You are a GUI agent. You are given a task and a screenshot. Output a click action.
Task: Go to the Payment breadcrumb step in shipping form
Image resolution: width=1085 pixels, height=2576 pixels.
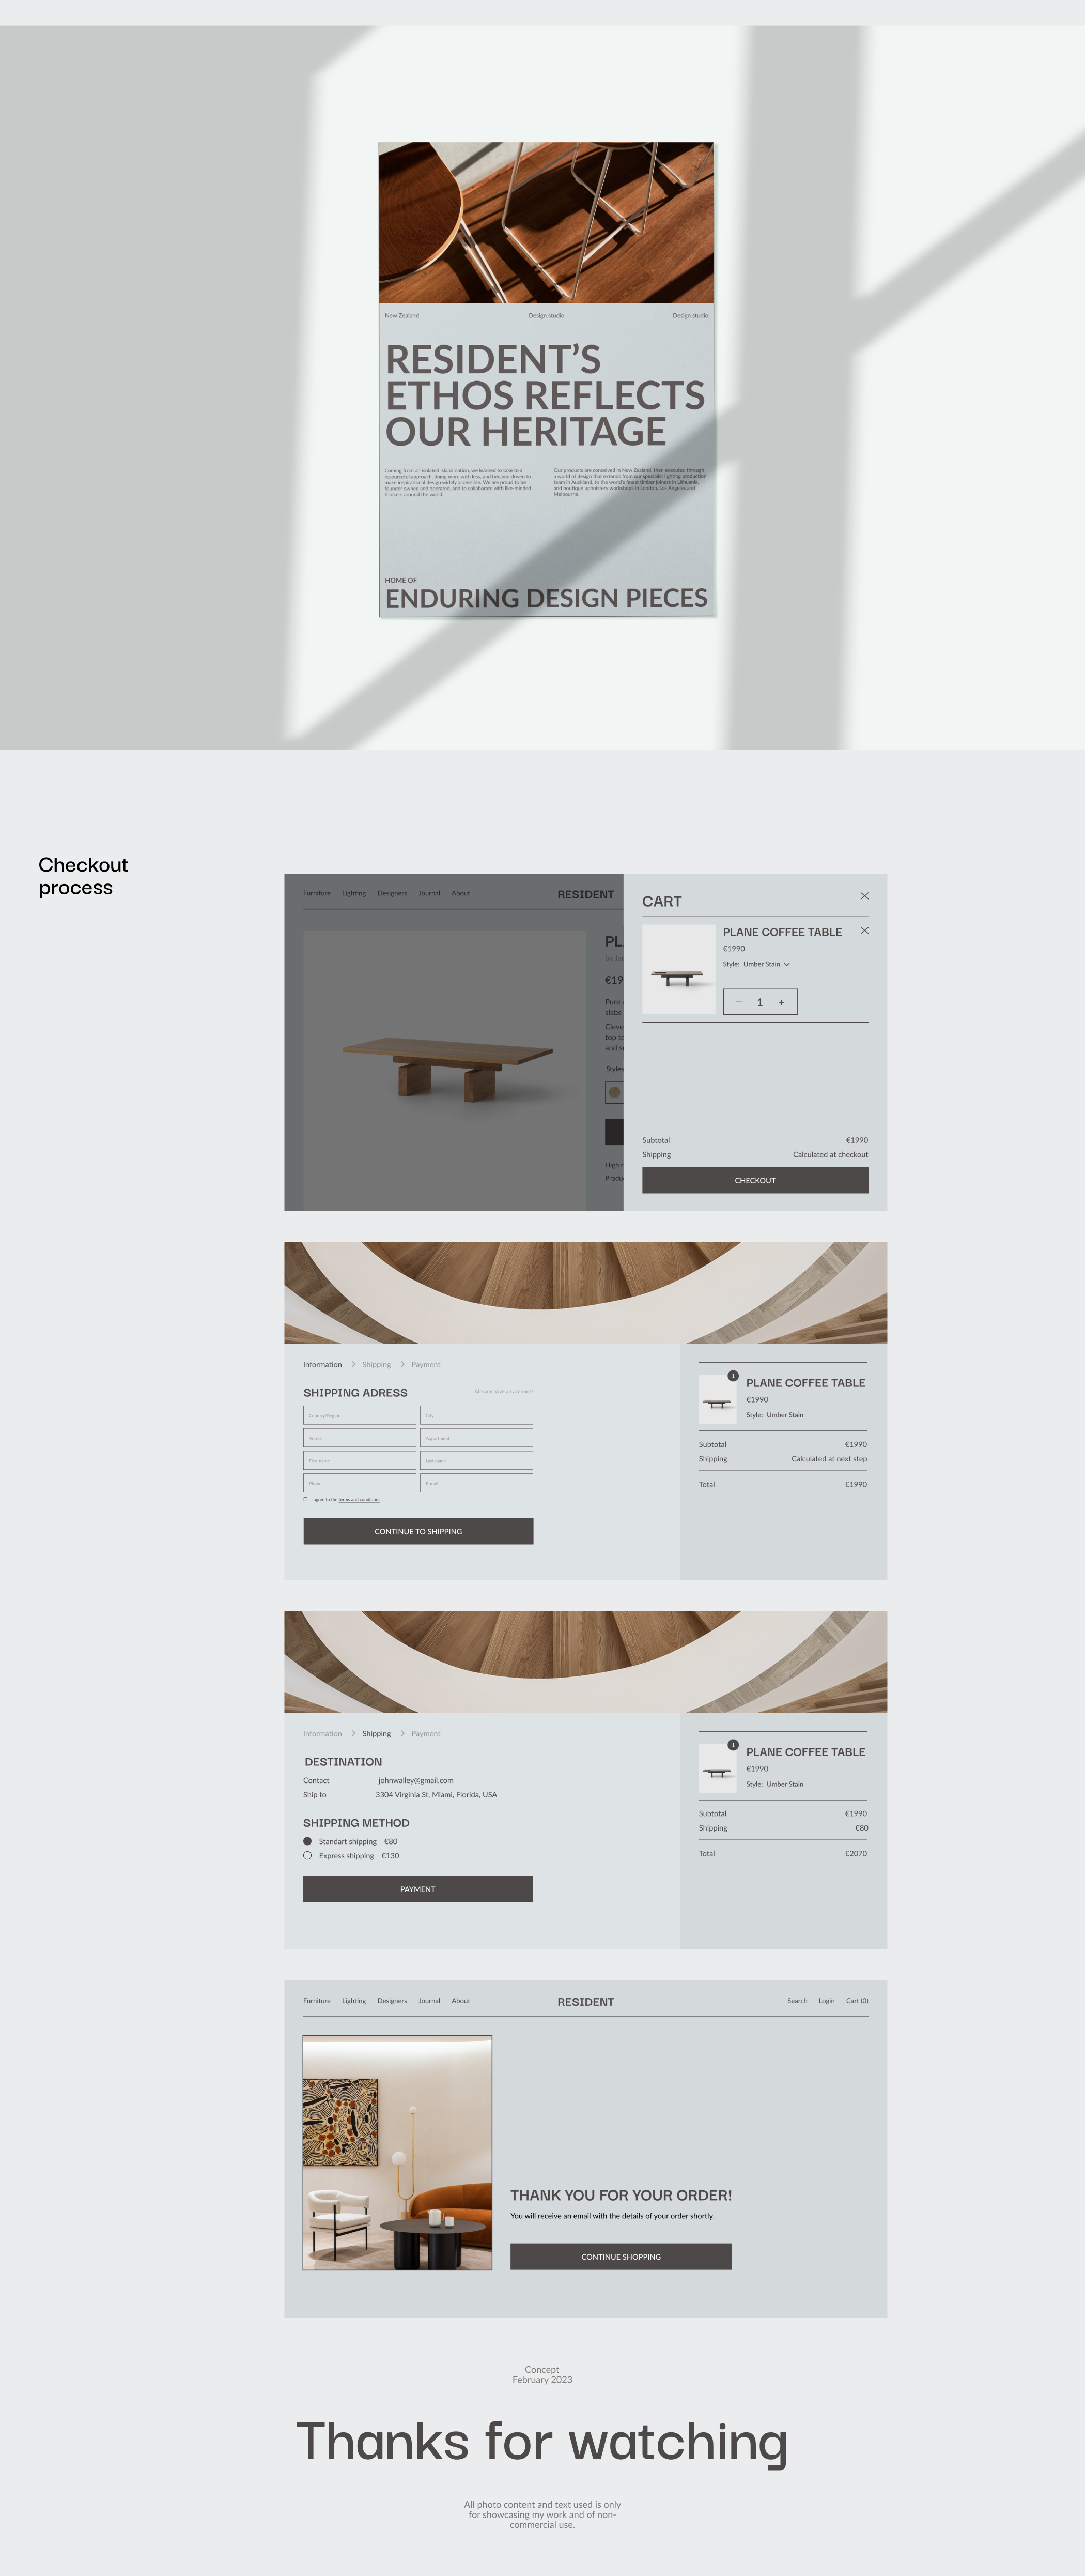click(x=426, y=1365)
